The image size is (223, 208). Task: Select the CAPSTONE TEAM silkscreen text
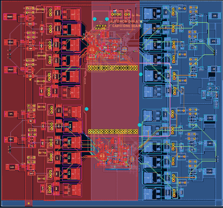click(126, 26)
